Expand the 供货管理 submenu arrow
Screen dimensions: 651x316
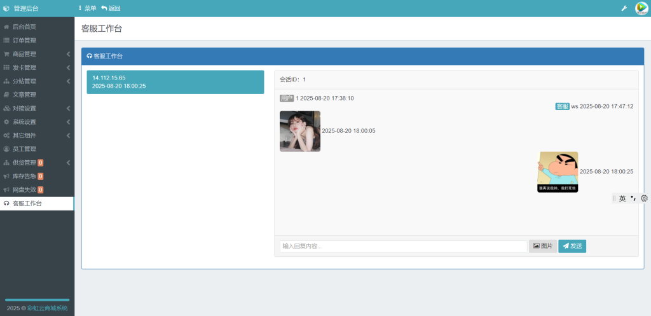68,163
